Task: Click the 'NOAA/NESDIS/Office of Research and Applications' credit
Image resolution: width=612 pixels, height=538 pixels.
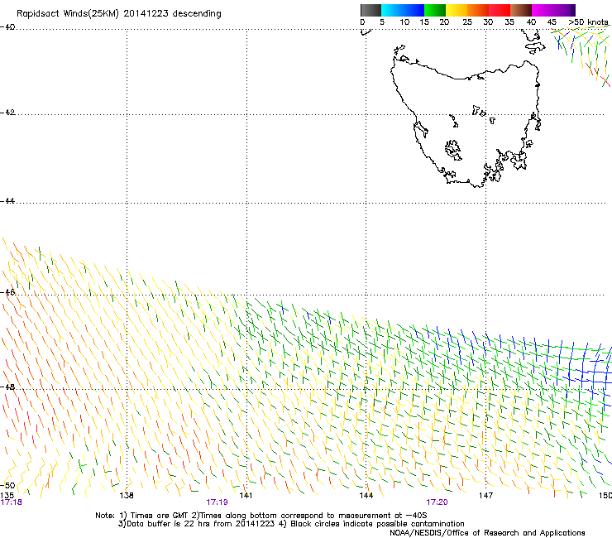Action: [x=487, y=533]
